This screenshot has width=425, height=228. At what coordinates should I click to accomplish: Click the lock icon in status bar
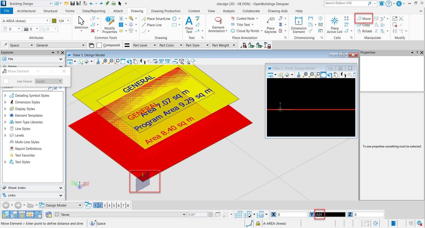(x=258, y=223)
